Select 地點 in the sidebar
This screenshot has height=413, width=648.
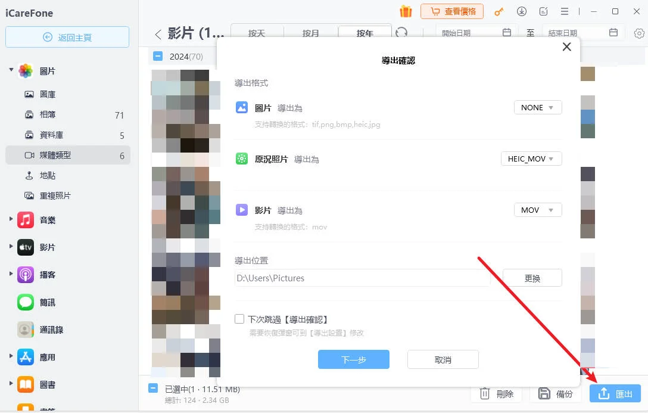click(x=68, y=175)
